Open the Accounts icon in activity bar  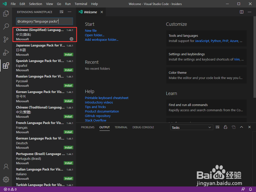tap(6, 166)
